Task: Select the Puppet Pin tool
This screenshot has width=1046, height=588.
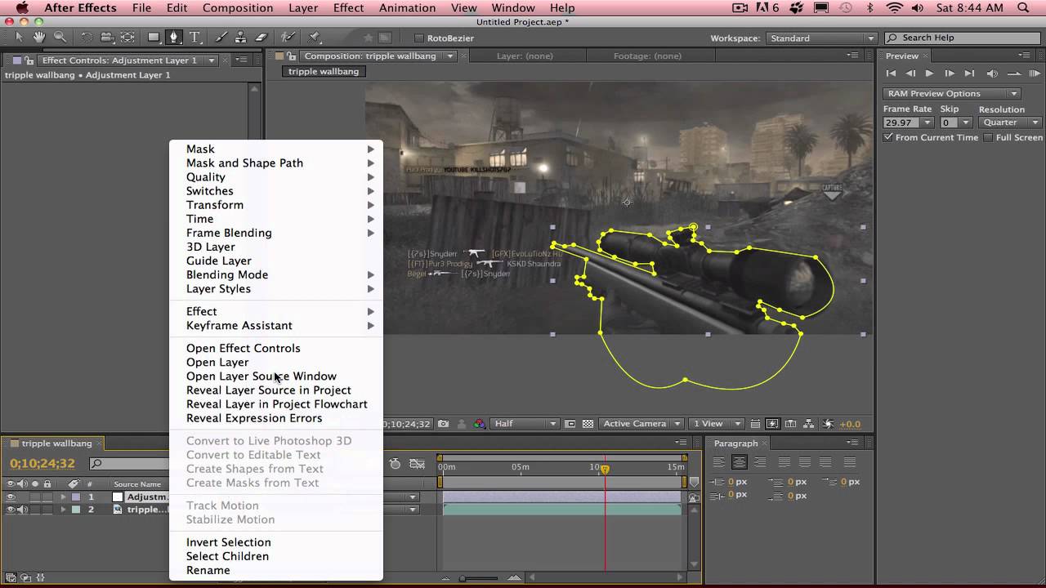Action: pyautogui.click(x=314, y=38)
